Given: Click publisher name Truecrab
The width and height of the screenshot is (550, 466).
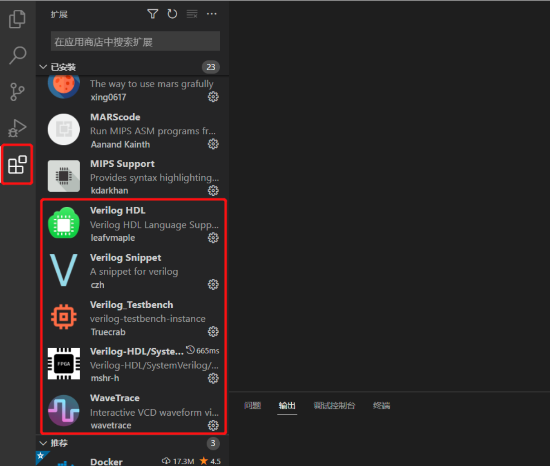Looking at the screenshot, I should pyautogui.click(x=108, y=332).
